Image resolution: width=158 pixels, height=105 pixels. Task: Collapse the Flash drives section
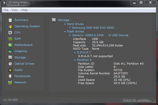point(65,32)
